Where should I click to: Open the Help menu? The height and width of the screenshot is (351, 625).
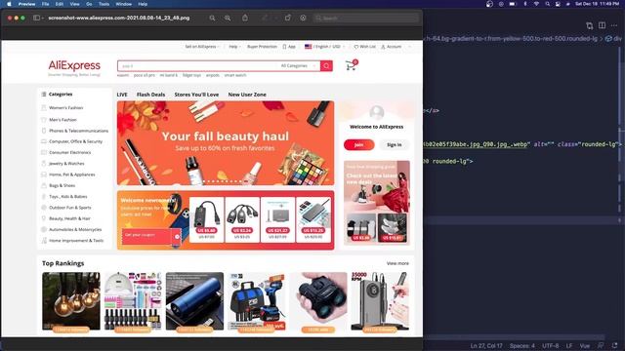tap(143, 4)
